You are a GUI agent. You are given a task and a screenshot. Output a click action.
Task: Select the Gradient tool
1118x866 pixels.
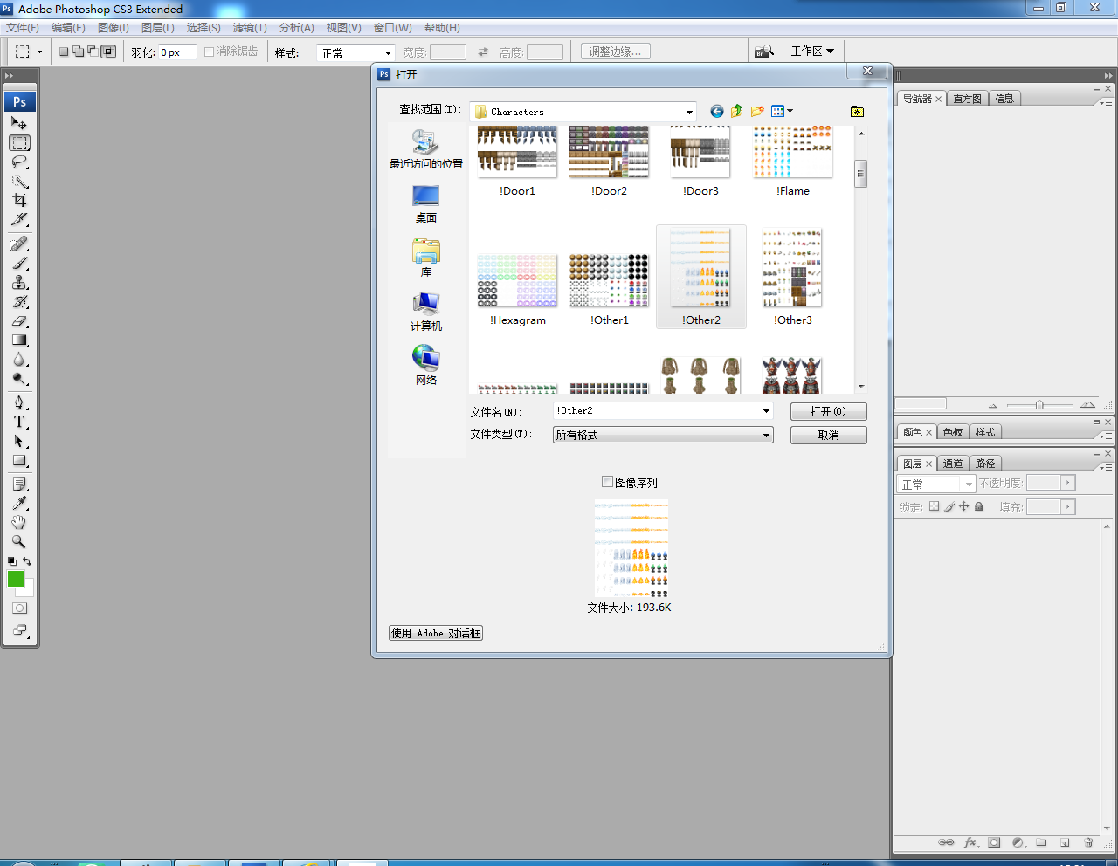point(19,340)
